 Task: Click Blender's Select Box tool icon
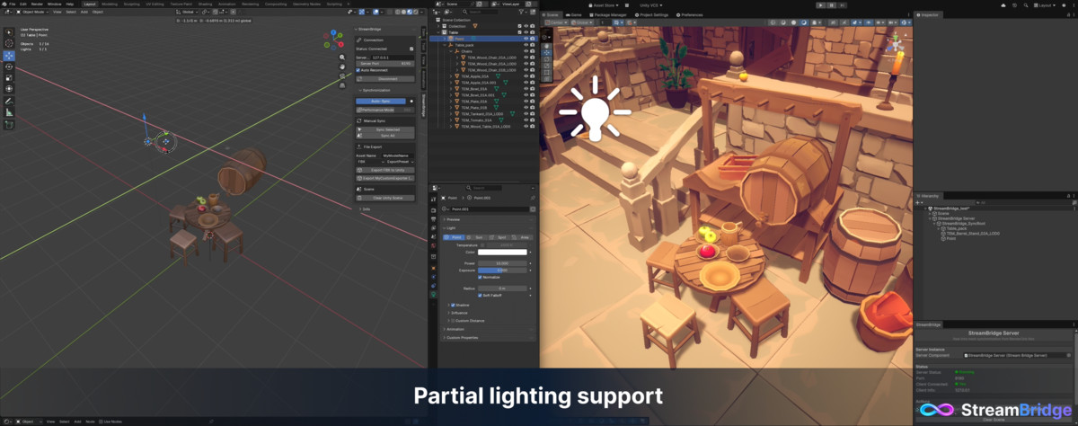pos(9,32)
